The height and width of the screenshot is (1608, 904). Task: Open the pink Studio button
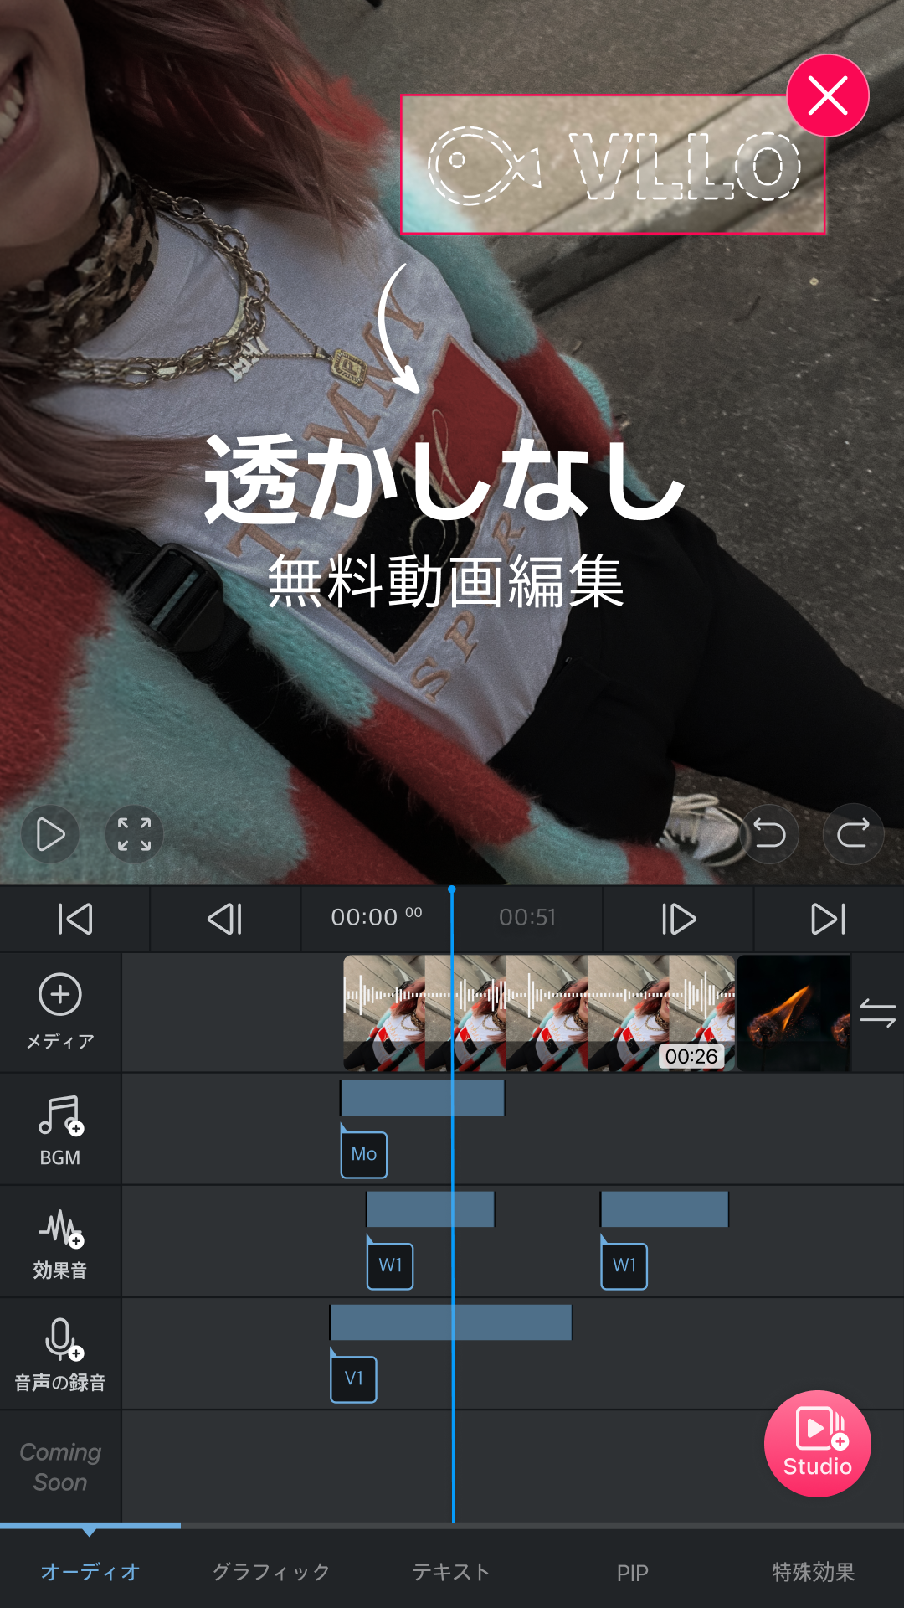click(x=818, y=1443)
